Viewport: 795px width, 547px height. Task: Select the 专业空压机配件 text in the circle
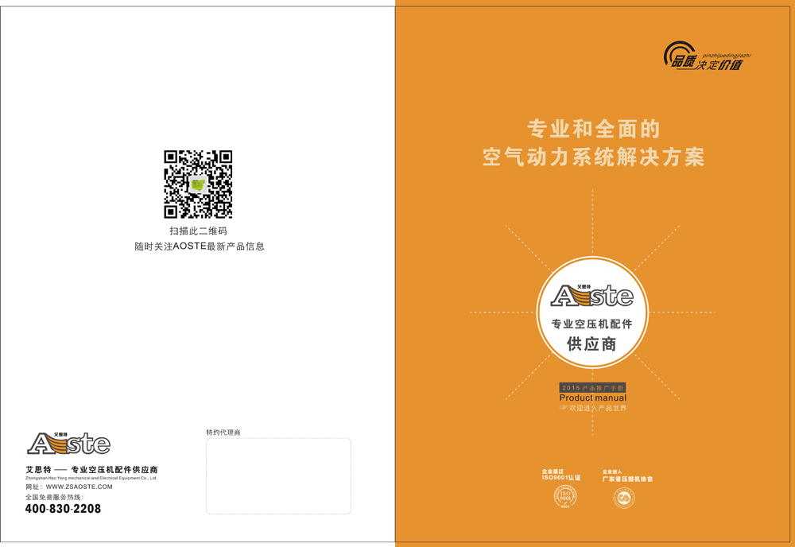(592, 324)
